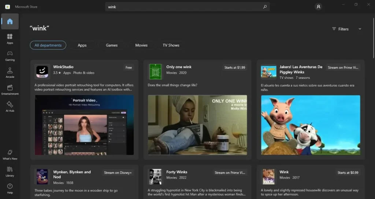Click the Forty Winks movie poster icon
This screenshot has height=199, width=375.
(155, 177)
